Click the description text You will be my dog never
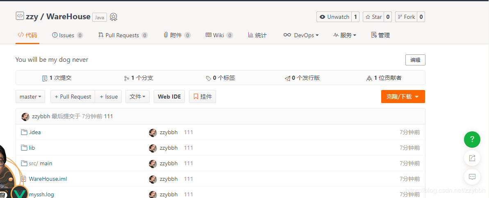Screen dimensions: 489x198 [52, 59]
